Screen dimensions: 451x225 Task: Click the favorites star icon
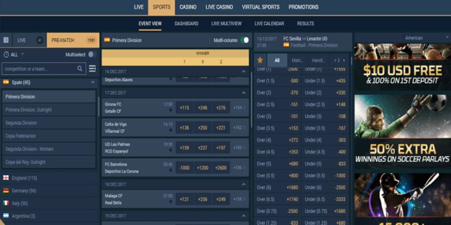click(x=260, y=60)
